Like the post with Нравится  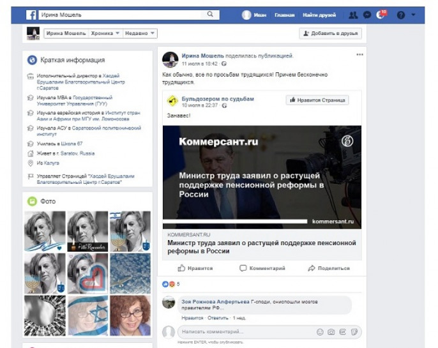[195, 268]
